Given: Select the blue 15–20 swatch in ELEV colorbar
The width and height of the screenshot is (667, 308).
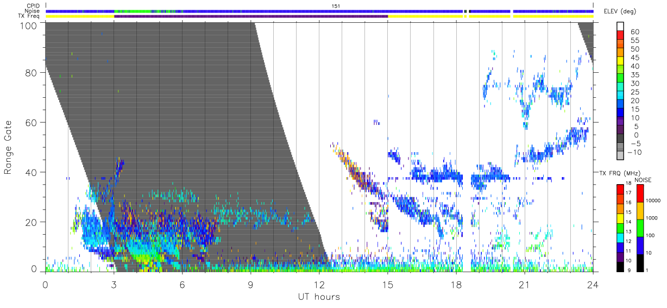Looking at the screenshot, I should pos(621,105).
